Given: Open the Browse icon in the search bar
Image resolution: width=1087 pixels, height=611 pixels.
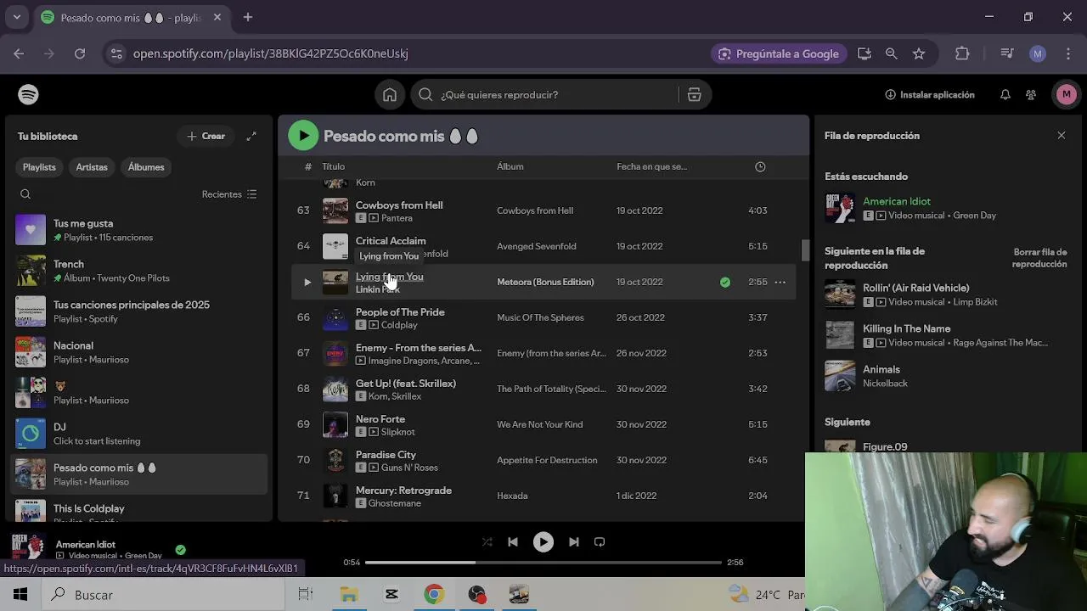Looking at the screenshot, I should point(694,95).
